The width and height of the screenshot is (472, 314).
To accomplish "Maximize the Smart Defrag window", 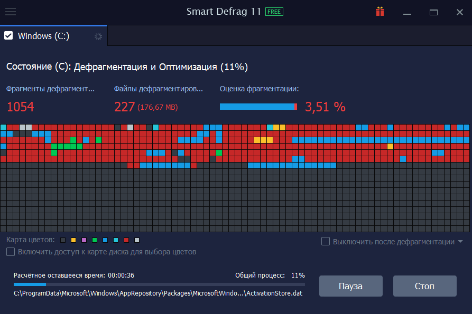I will click(x=433, y=12).
